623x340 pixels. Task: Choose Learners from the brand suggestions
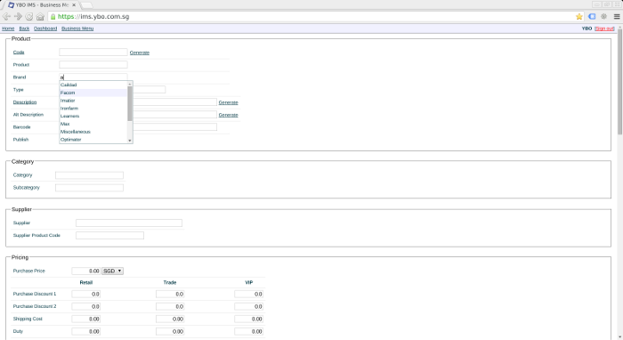93,116
